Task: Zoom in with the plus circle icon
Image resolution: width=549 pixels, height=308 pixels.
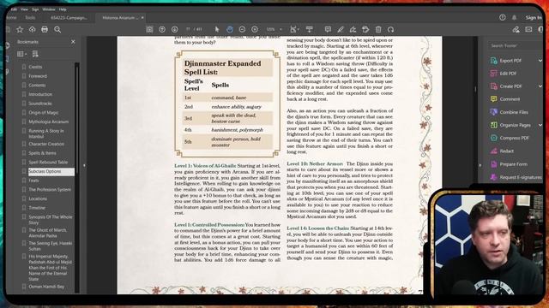Action: click(255, 29)
